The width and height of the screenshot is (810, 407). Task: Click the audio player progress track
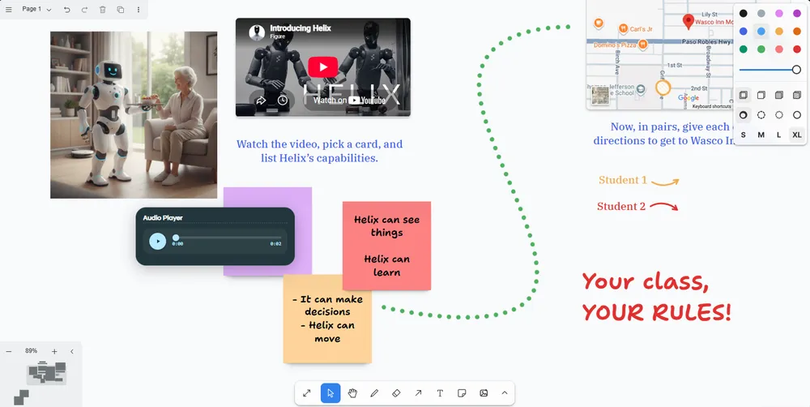[x=228, y=238]
